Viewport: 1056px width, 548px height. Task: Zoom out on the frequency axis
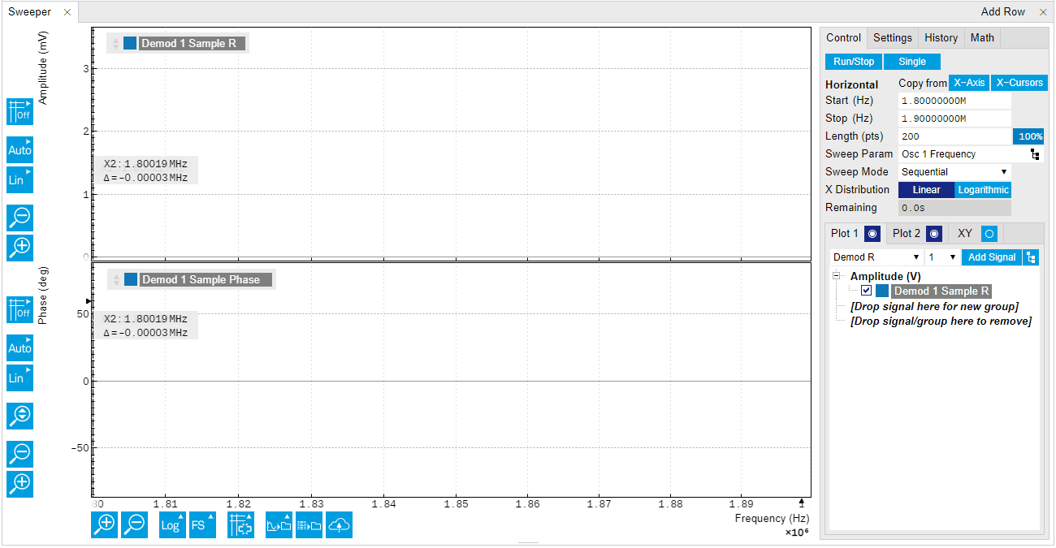click(134, 524)
